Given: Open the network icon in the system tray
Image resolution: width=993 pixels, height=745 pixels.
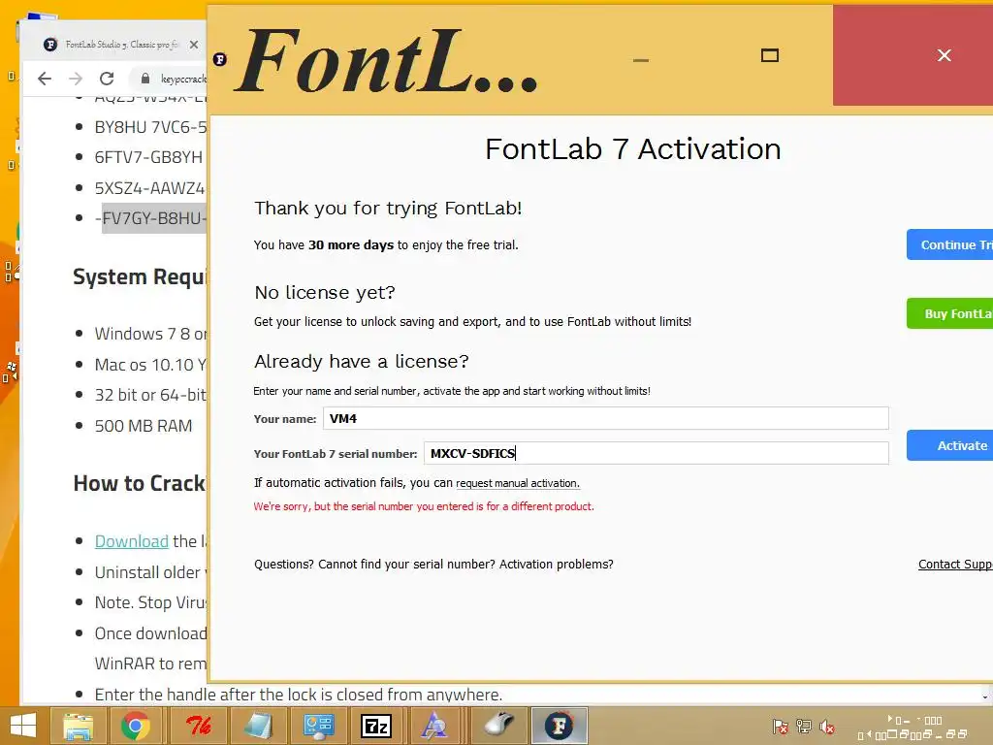Looking at the screenshot, I should point(804,727).
